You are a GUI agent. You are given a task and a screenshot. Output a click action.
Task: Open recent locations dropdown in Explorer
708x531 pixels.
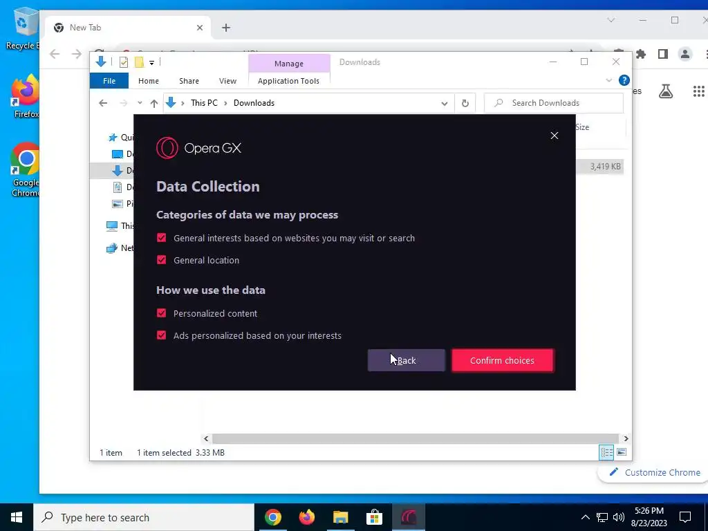pos(140,103)
